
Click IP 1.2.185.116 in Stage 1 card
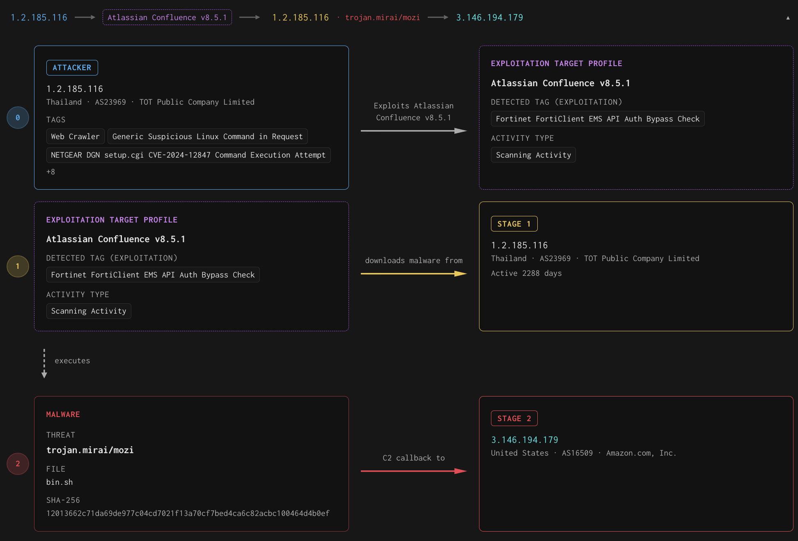519,245
